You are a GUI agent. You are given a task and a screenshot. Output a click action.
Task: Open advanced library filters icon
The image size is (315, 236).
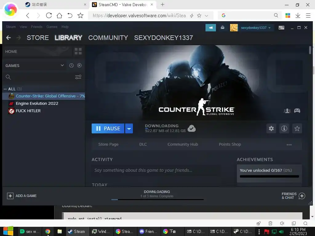coord(78,77)
